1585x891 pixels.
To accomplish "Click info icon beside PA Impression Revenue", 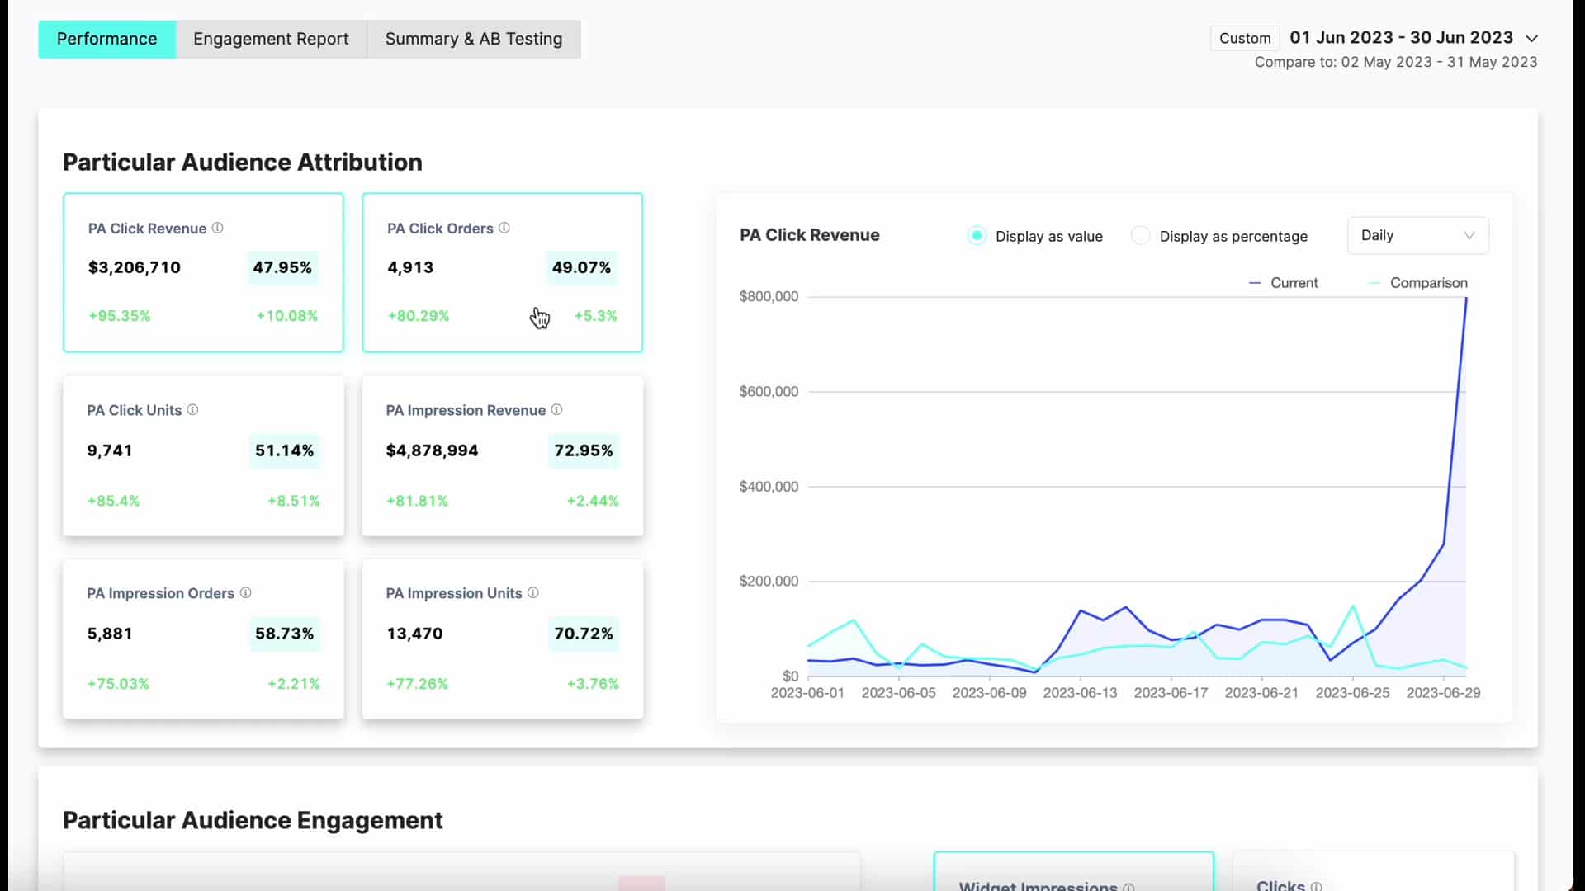I will click(x=556, y=410).
